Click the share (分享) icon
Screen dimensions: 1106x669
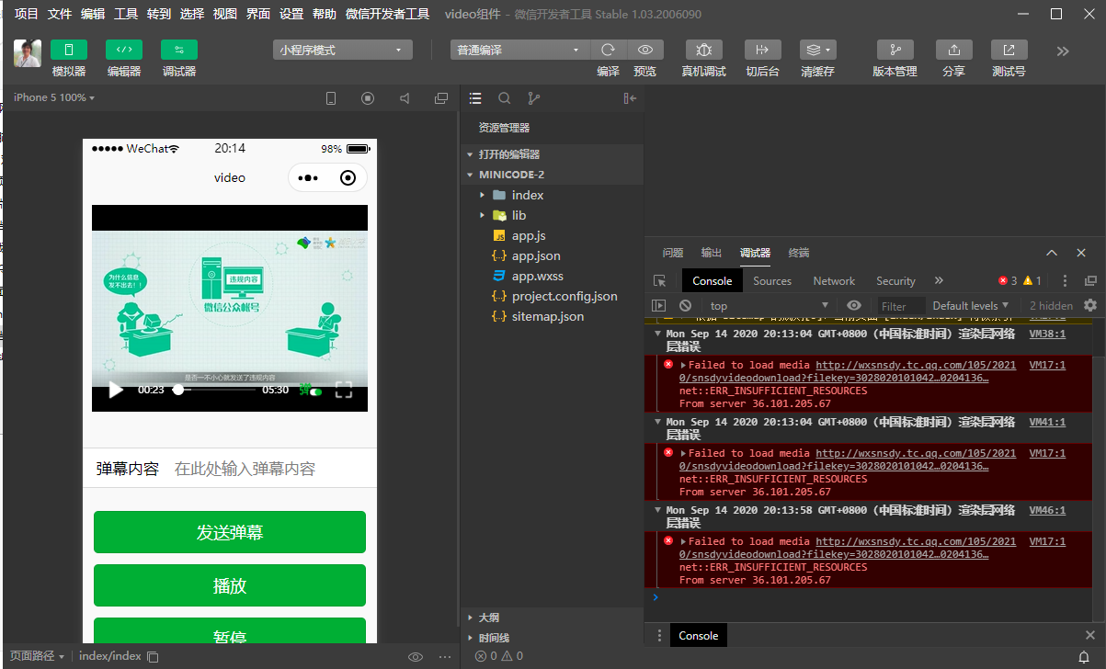pos(953,50)
